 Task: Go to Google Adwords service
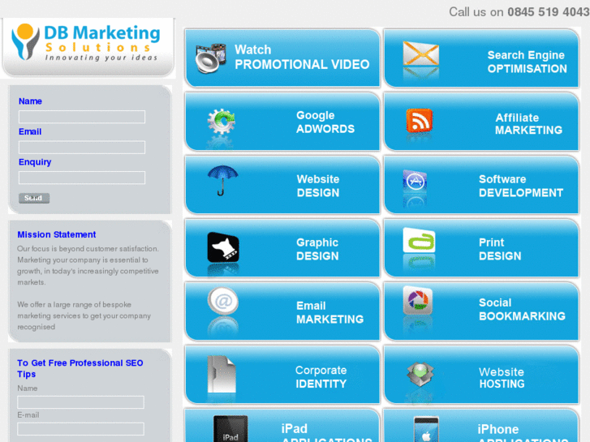point(325,122)
